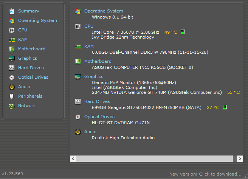This screenshot has height=179, width=248.
Task: Open the Operating System section in sidebar
Action: click(37, 20)
